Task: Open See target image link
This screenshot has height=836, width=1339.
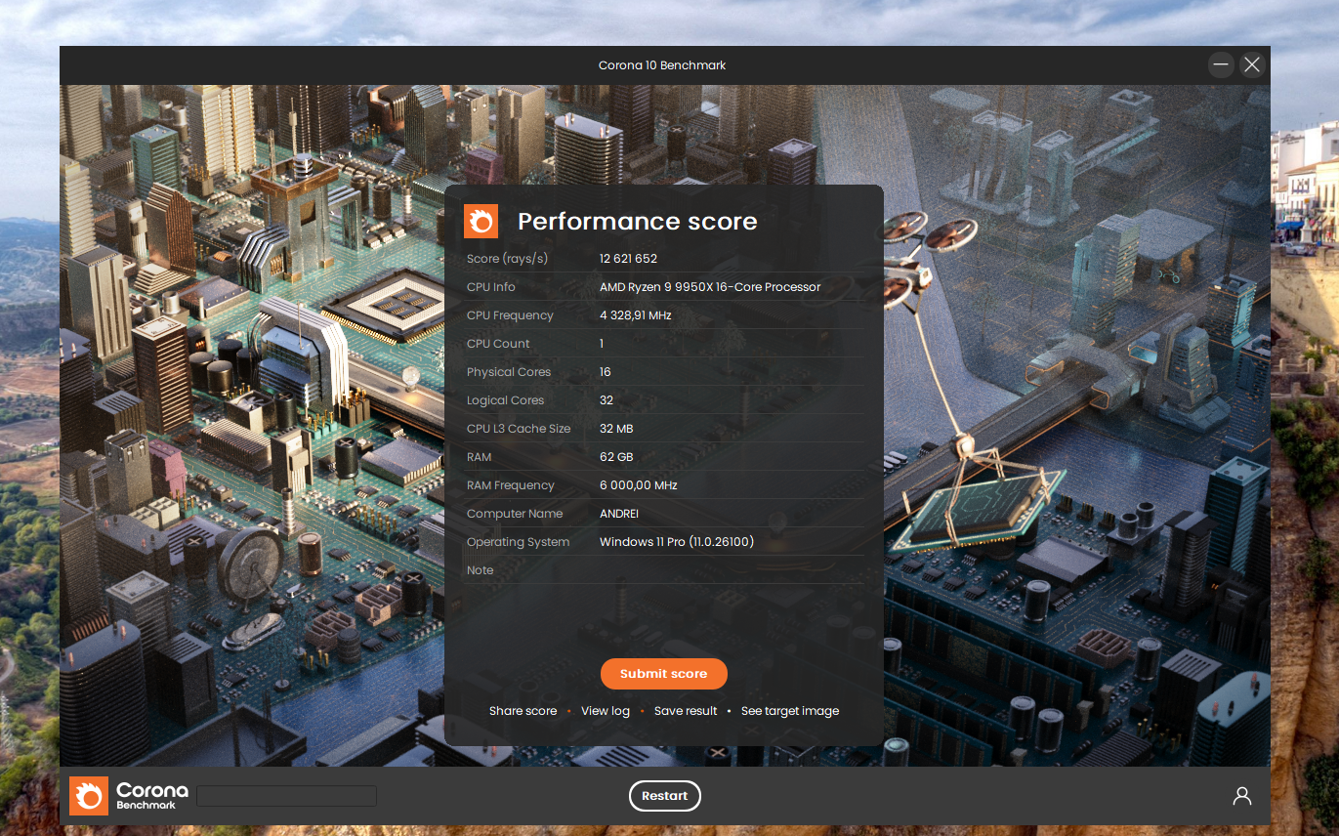Action: [790, 711]
